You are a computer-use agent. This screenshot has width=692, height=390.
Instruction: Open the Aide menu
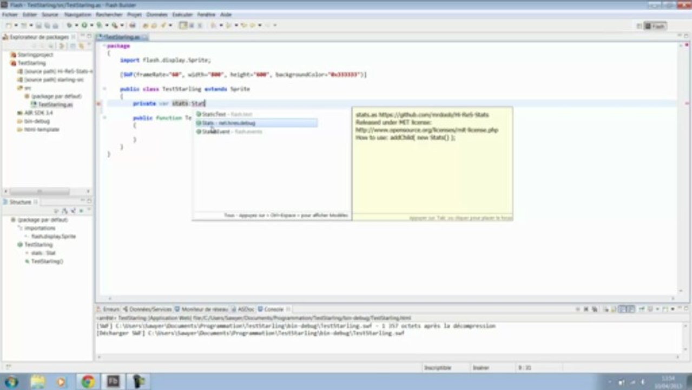click(226, 15)
